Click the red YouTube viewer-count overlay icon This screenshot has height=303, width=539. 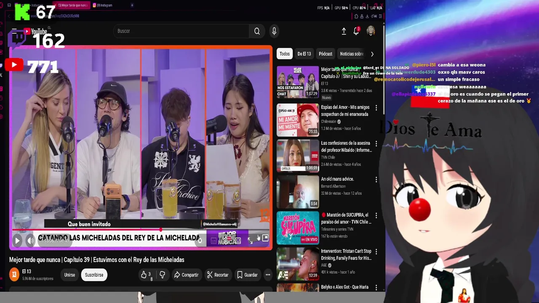pos(14,65)
